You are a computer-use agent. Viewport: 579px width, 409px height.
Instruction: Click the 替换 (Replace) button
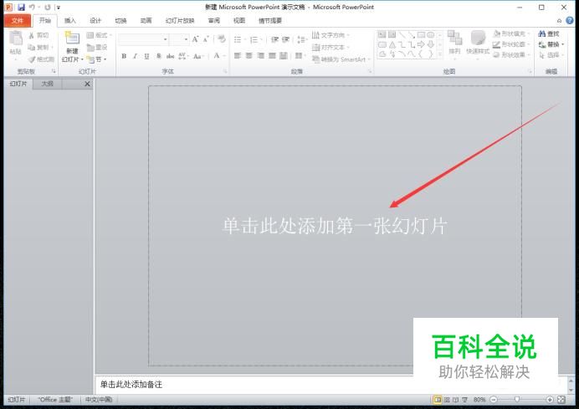(x=550, y=44)
